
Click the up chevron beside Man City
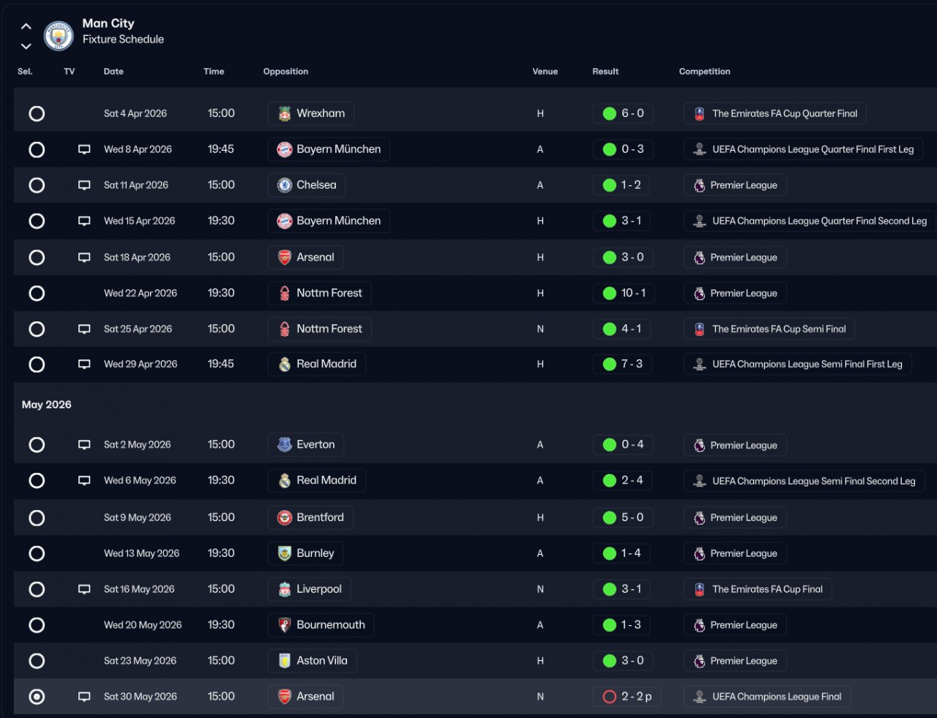pos(26,26)
